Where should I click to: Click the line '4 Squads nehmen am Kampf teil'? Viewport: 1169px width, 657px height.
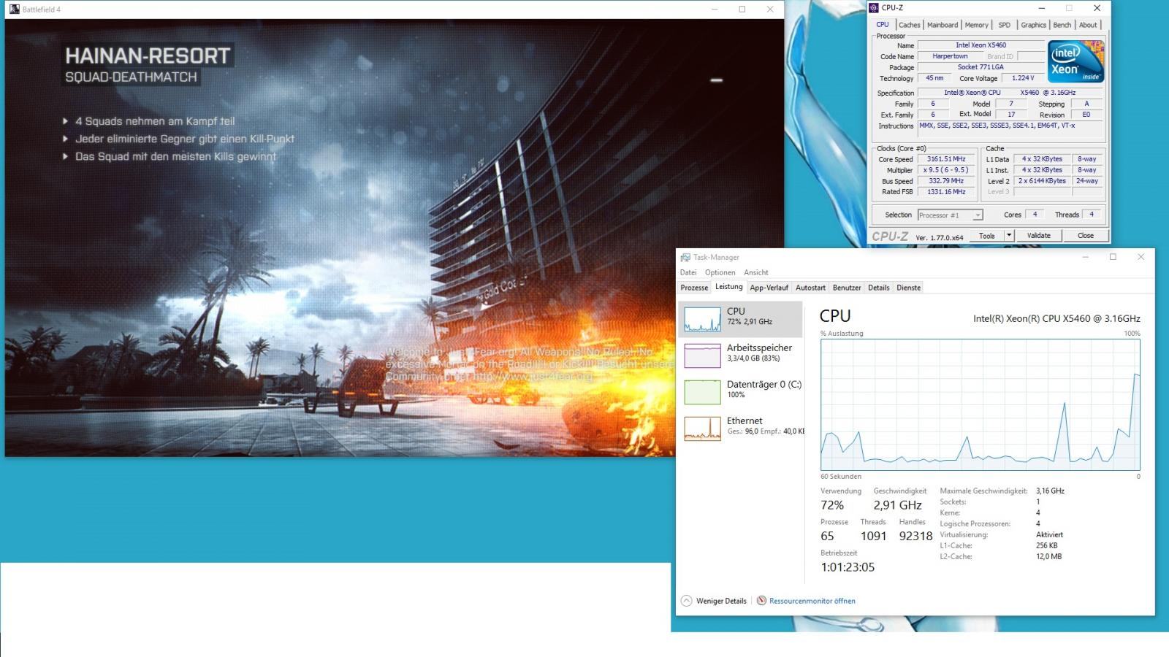155,121
